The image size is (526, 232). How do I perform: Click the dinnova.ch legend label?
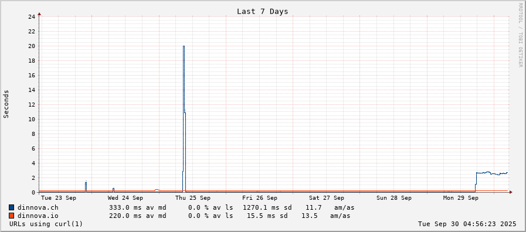click(38, 207)
